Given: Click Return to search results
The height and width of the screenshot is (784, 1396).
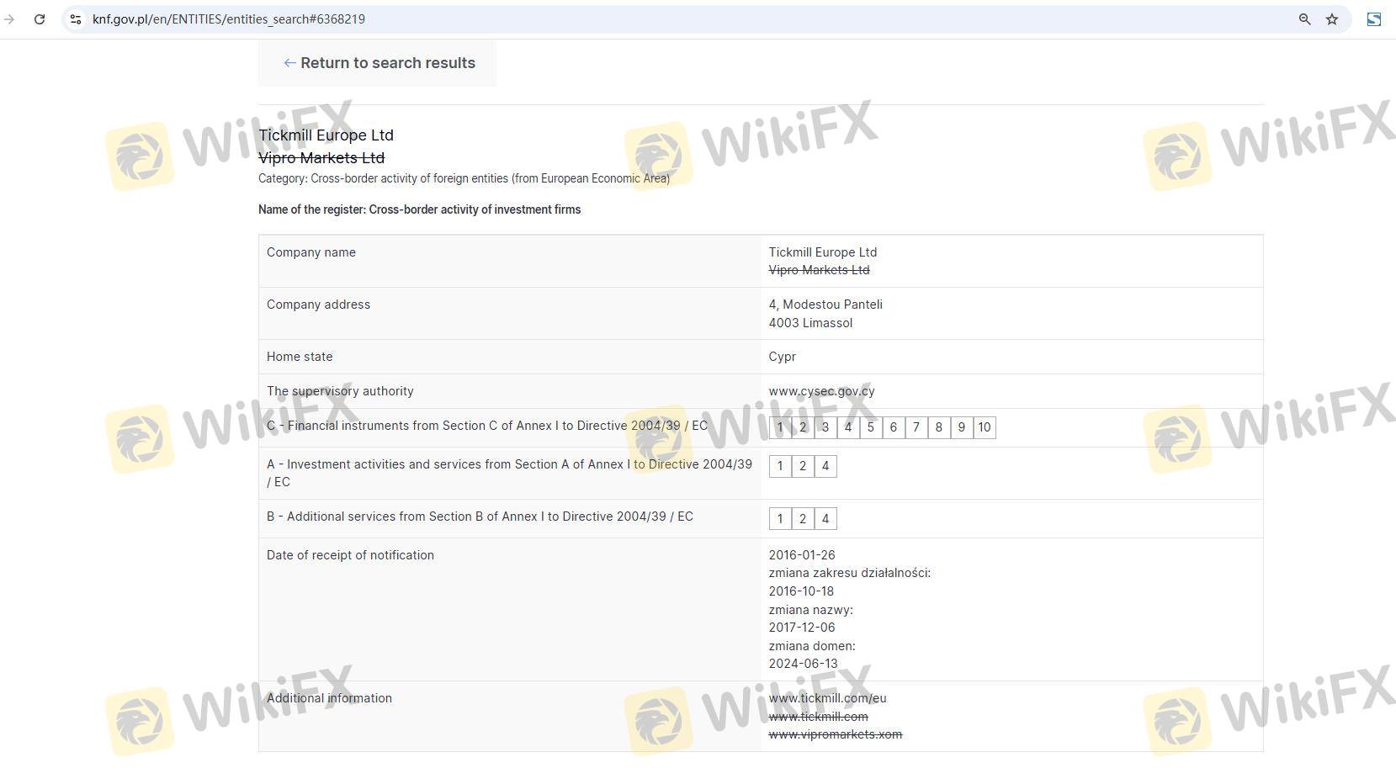Looking at the screenshot, I should point(387,63).
